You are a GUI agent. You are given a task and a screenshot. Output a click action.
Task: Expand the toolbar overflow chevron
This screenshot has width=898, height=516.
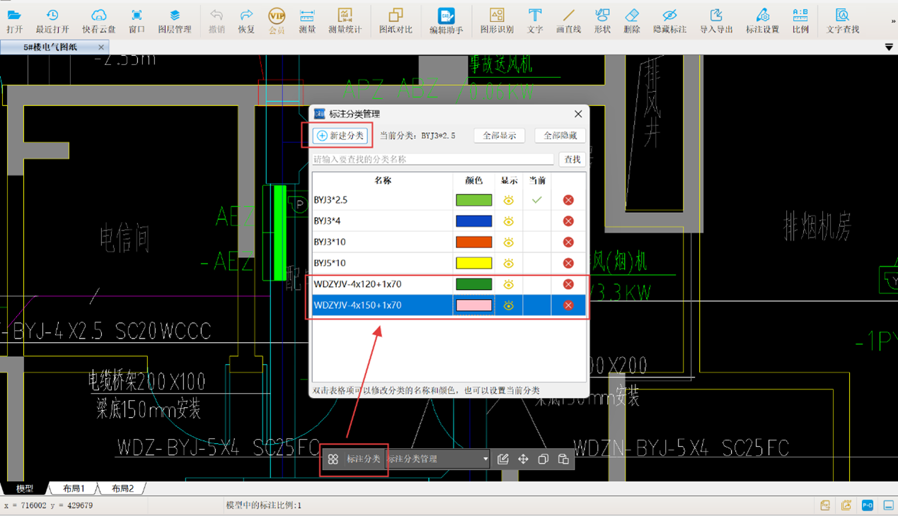892,21
